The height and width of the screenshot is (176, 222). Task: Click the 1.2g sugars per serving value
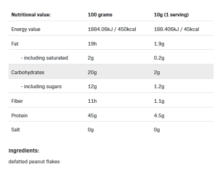[x=159, y=87]
